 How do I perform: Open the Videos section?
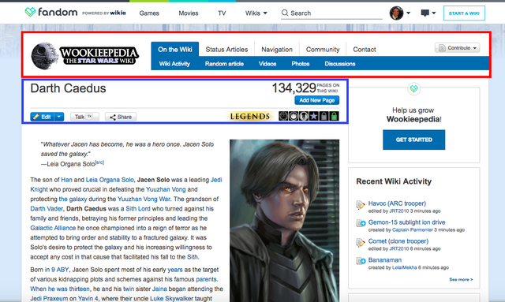267,64
